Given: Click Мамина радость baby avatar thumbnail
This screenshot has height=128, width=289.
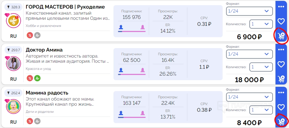Looking at the screenshot, I should coord(13,107).
